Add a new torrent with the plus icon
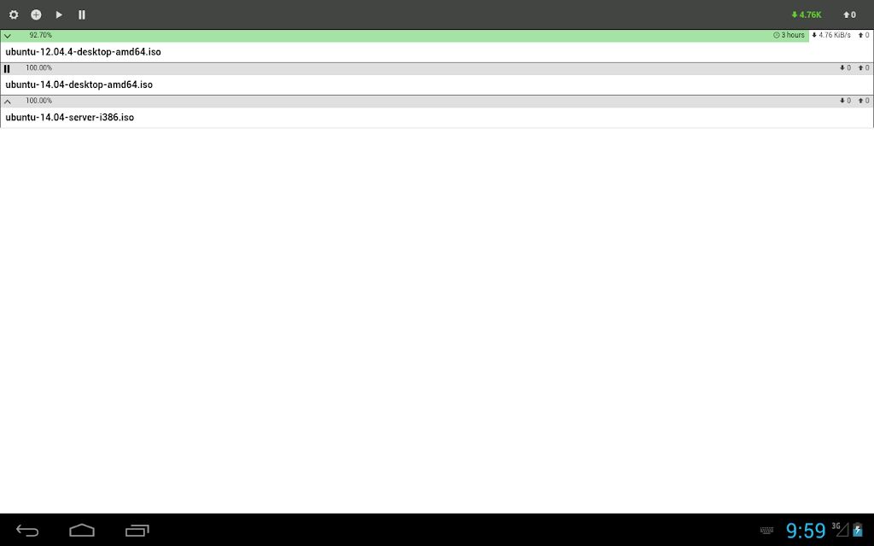This screenshot has width=874, height=546. 36,15
